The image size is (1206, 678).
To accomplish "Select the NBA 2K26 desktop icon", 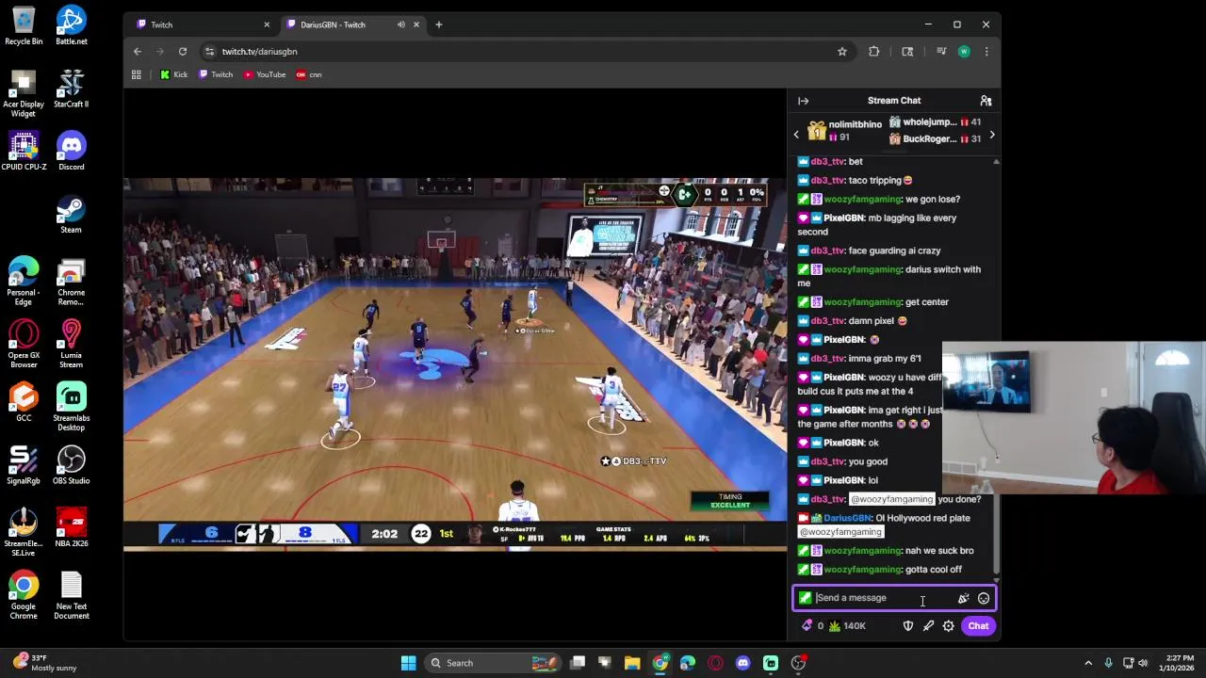I will [x=72, y=528].
